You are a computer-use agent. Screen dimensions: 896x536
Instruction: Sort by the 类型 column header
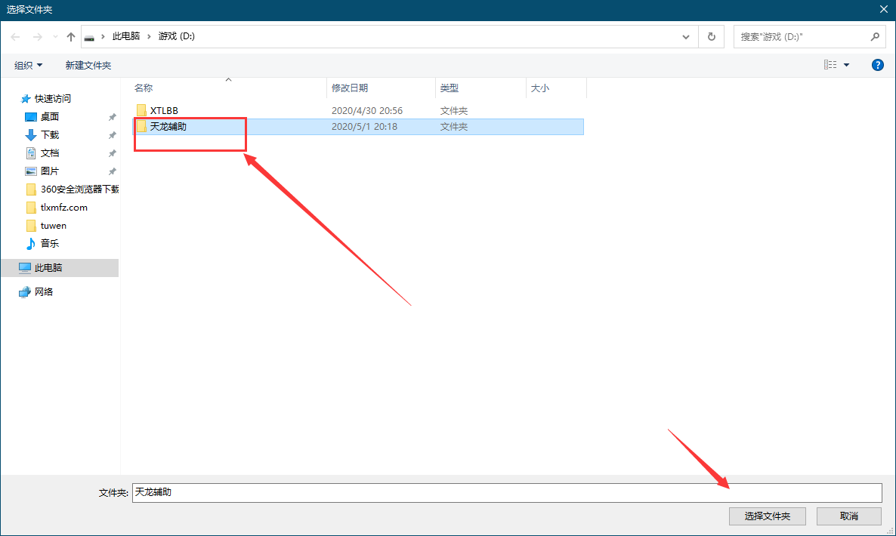coord(450,88)
